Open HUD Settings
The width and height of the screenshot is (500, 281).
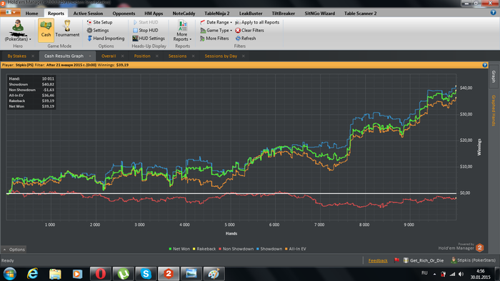[149, 39]
